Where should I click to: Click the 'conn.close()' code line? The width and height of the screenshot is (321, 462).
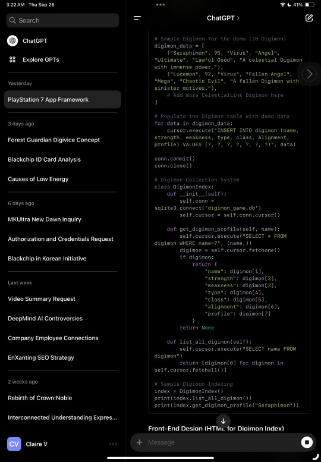click(173, 165)
